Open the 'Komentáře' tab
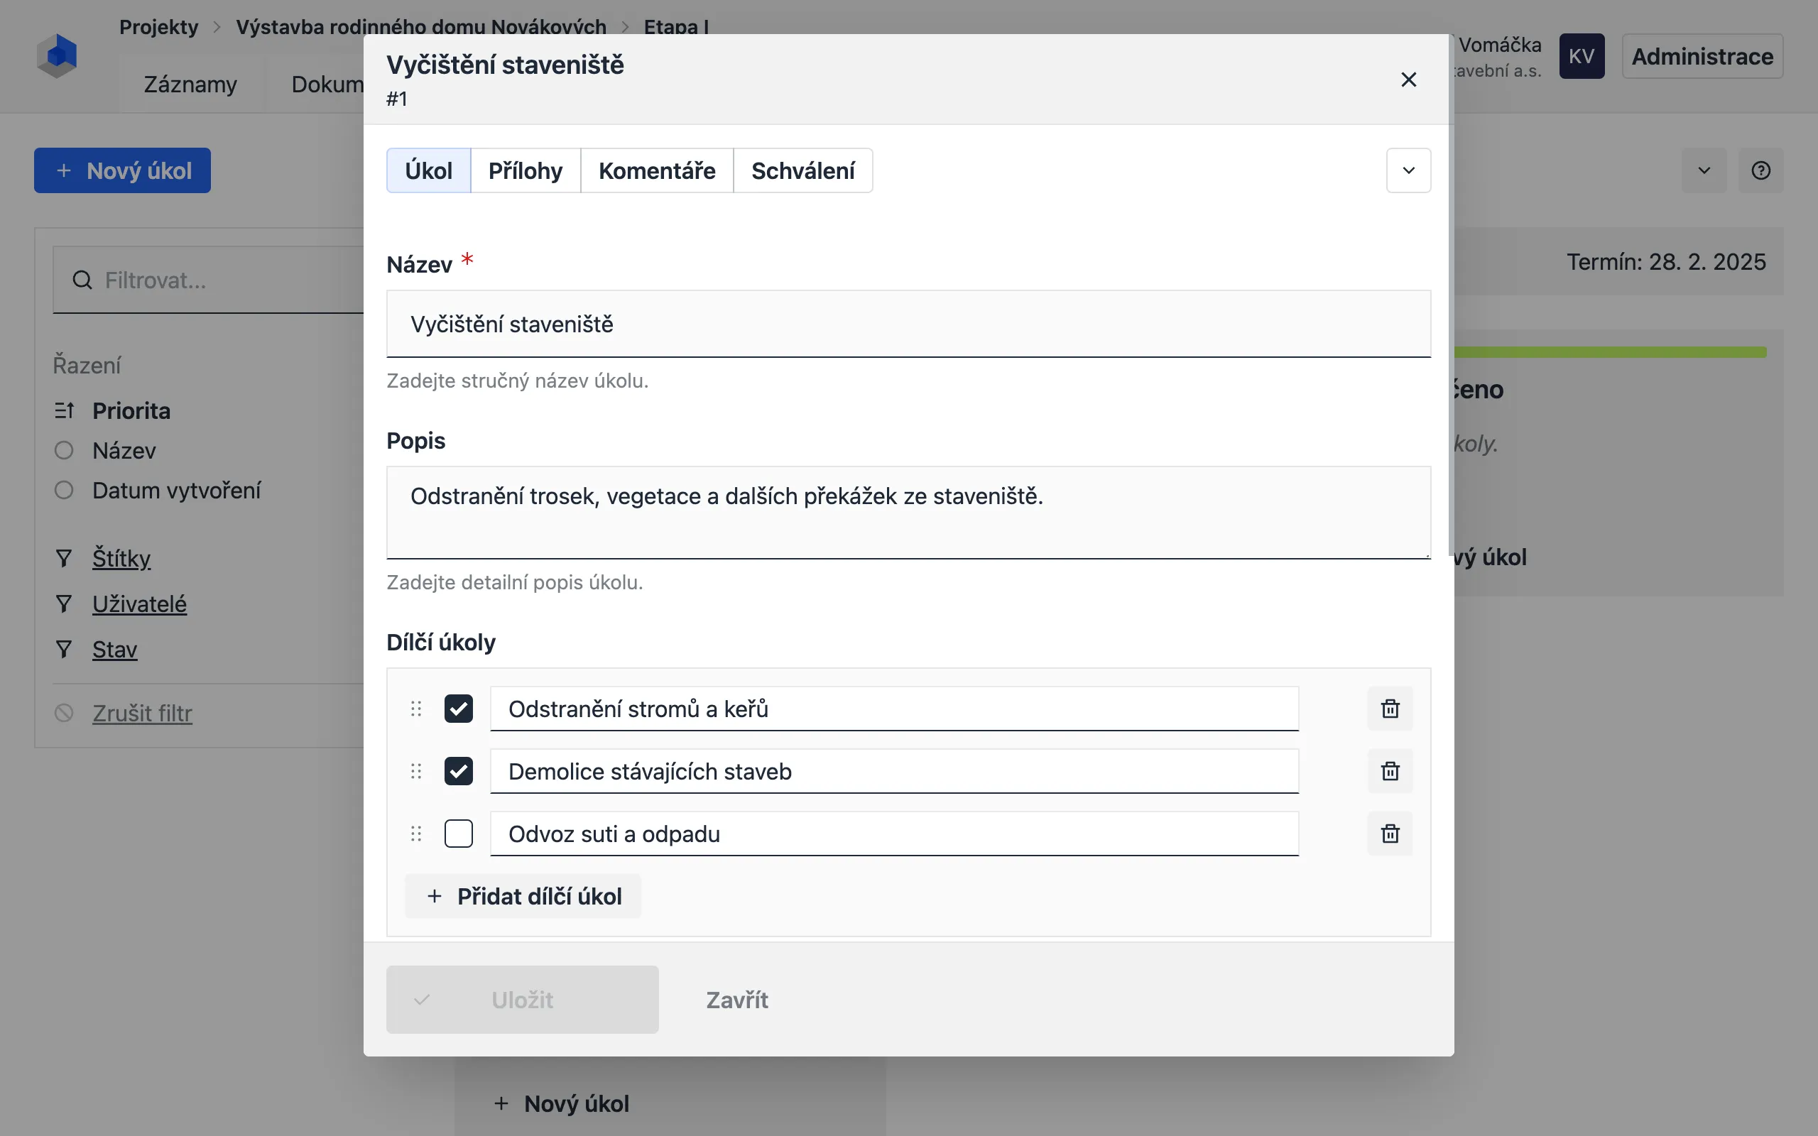 (x=657, y=170)
